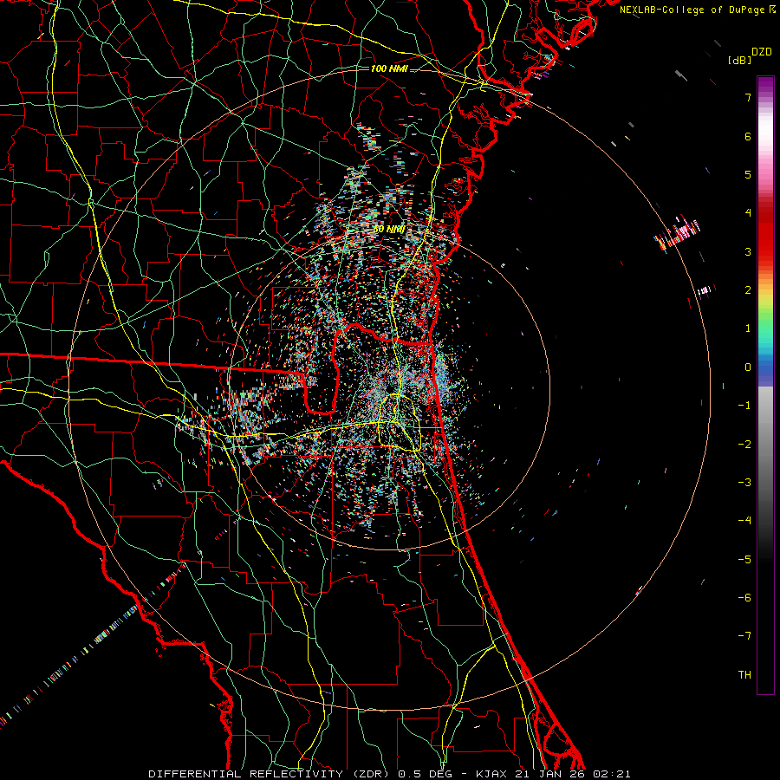The width and height of the screenshot is (780, 780).
Task: Click the TH threshold label in legend
Action: pos(744,674)
